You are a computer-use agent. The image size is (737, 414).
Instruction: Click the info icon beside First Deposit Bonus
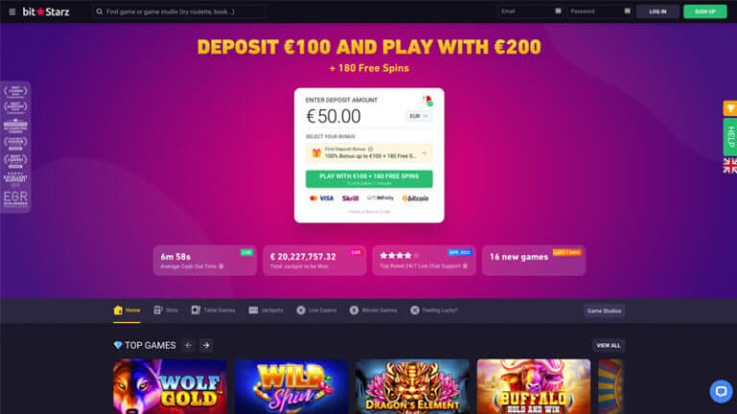(x=370, y=149)
